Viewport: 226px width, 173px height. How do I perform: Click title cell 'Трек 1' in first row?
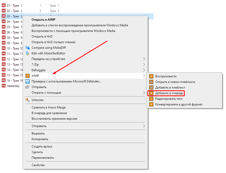[54, 5]
